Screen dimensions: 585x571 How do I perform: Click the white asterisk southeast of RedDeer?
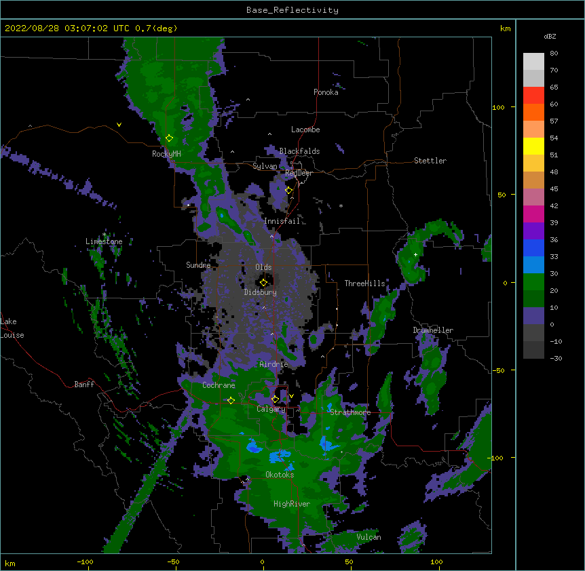point(341,205)
